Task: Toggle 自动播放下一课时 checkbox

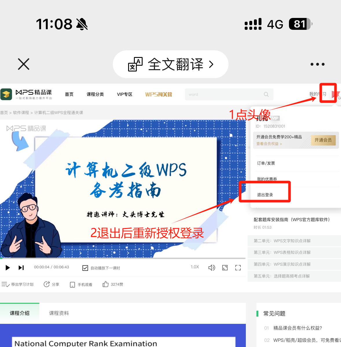Action: tap(85, 268)
